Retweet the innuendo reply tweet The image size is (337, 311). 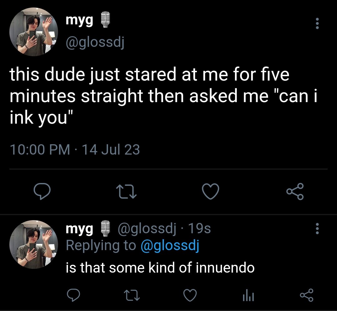pos(132,295)
